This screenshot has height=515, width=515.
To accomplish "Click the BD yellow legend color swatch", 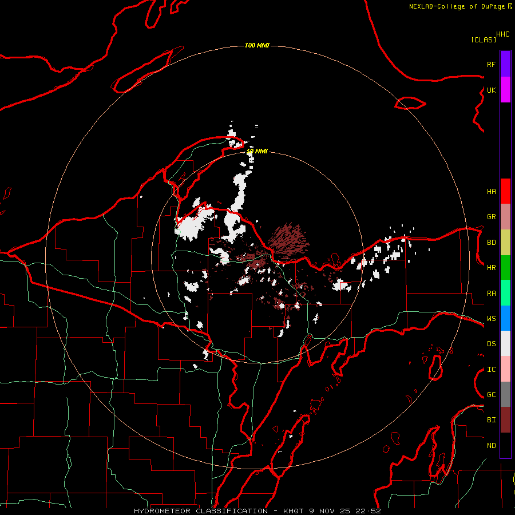I will (x=505, y=243).
